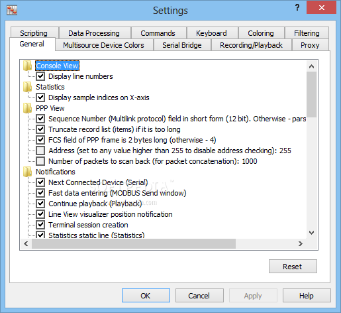Click the horizontal scrollbar right arrow

pyautogui.click(x=301, y=243)
